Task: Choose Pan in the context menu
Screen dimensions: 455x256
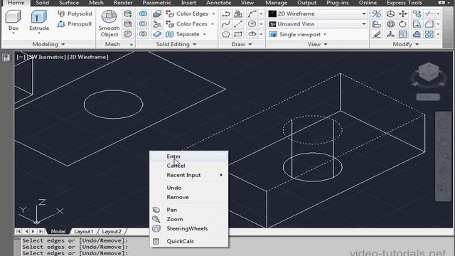Action: point(189,210)
